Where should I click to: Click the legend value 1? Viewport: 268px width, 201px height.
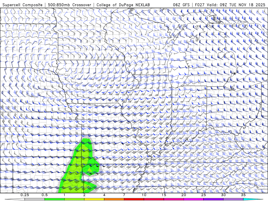64,195
